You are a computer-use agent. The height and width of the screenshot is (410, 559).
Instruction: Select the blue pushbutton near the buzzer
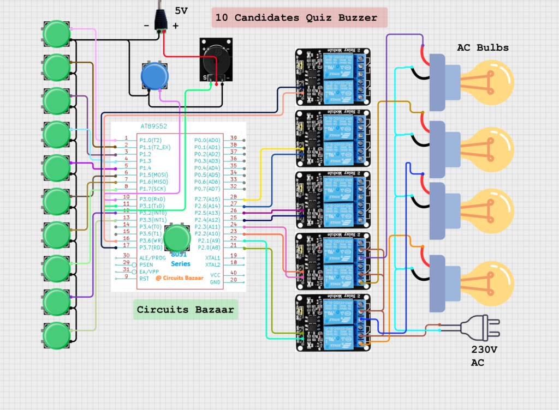pos(154,76)
